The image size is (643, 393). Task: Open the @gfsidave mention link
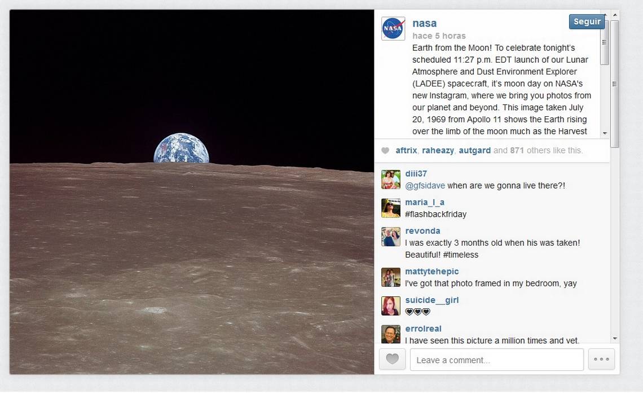click(x=425, y=186)
